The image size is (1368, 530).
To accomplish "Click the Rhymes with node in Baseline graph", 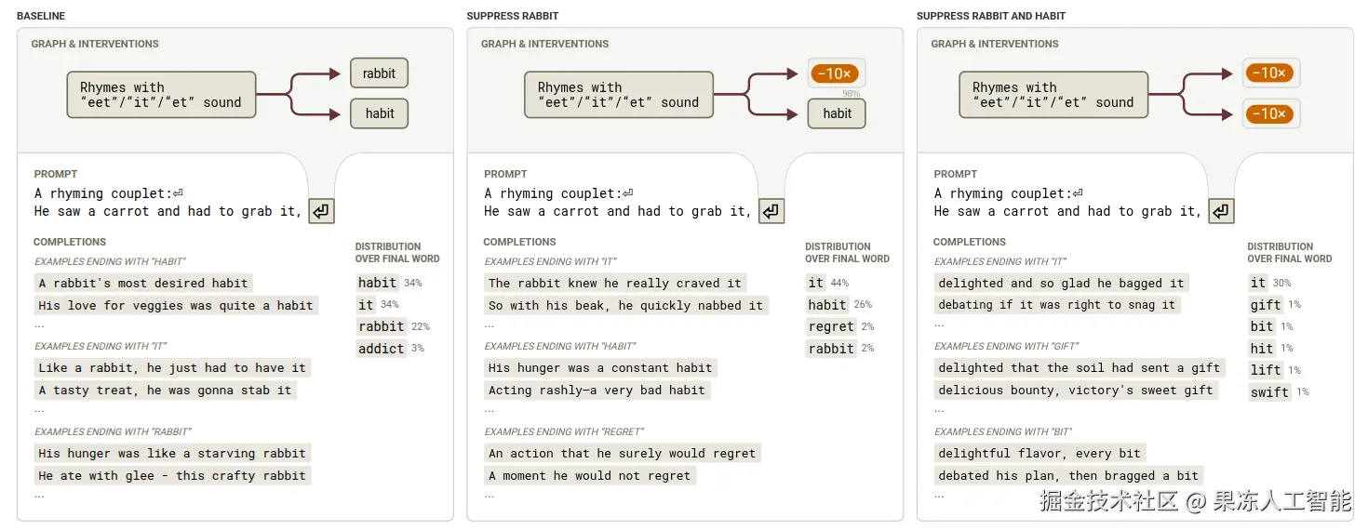I will pyautogui.click(x=161, y=95).
